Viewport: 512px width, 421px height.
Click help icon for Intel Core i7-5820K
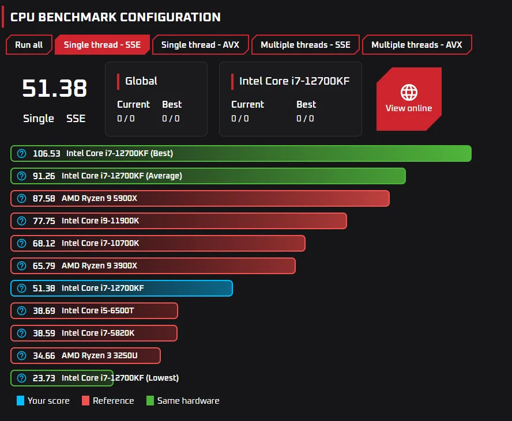(x=21, y=333)
